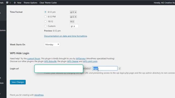The image size is (175, 98).
Task: Click the g:i a format code
Action: click(73, 12)
